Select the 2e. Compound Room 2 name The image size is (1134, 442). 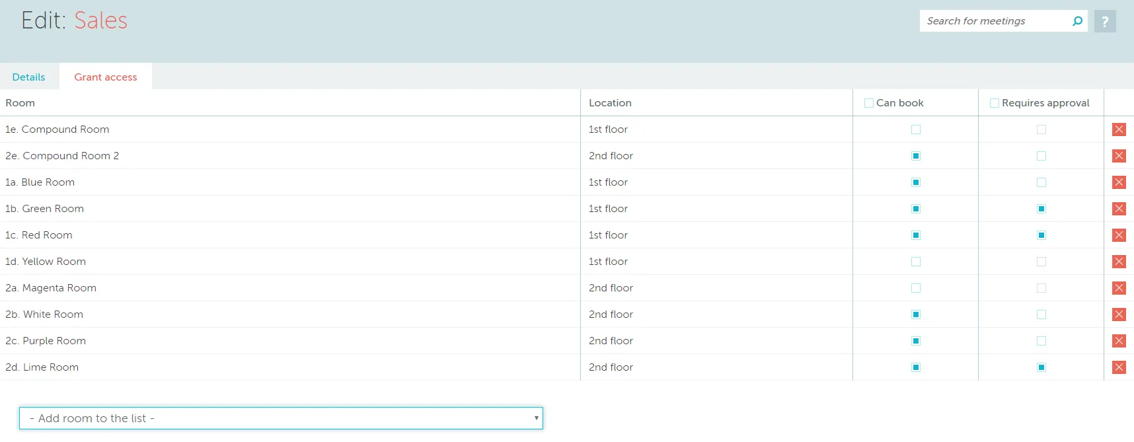click(62, 156)
